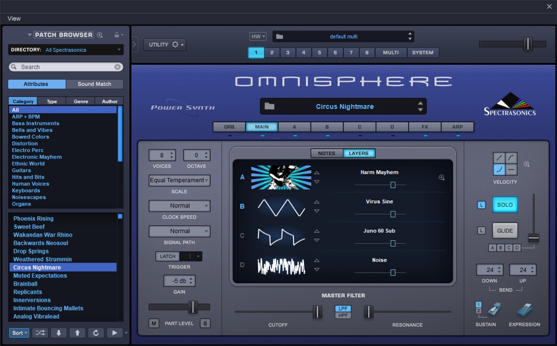The image size is (557, 346).
Task: Switch master filter to HPF
Action: [x=343, y=316]
